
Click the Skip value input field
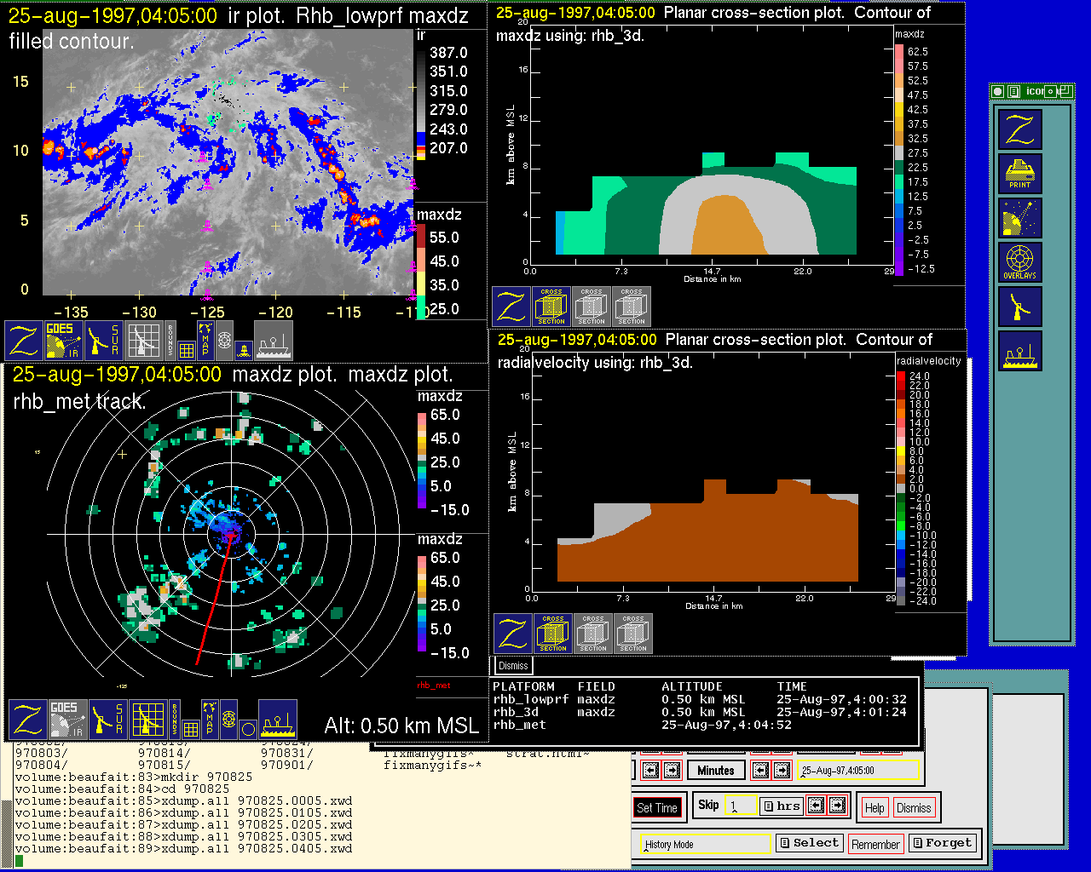tap(740, 806)
